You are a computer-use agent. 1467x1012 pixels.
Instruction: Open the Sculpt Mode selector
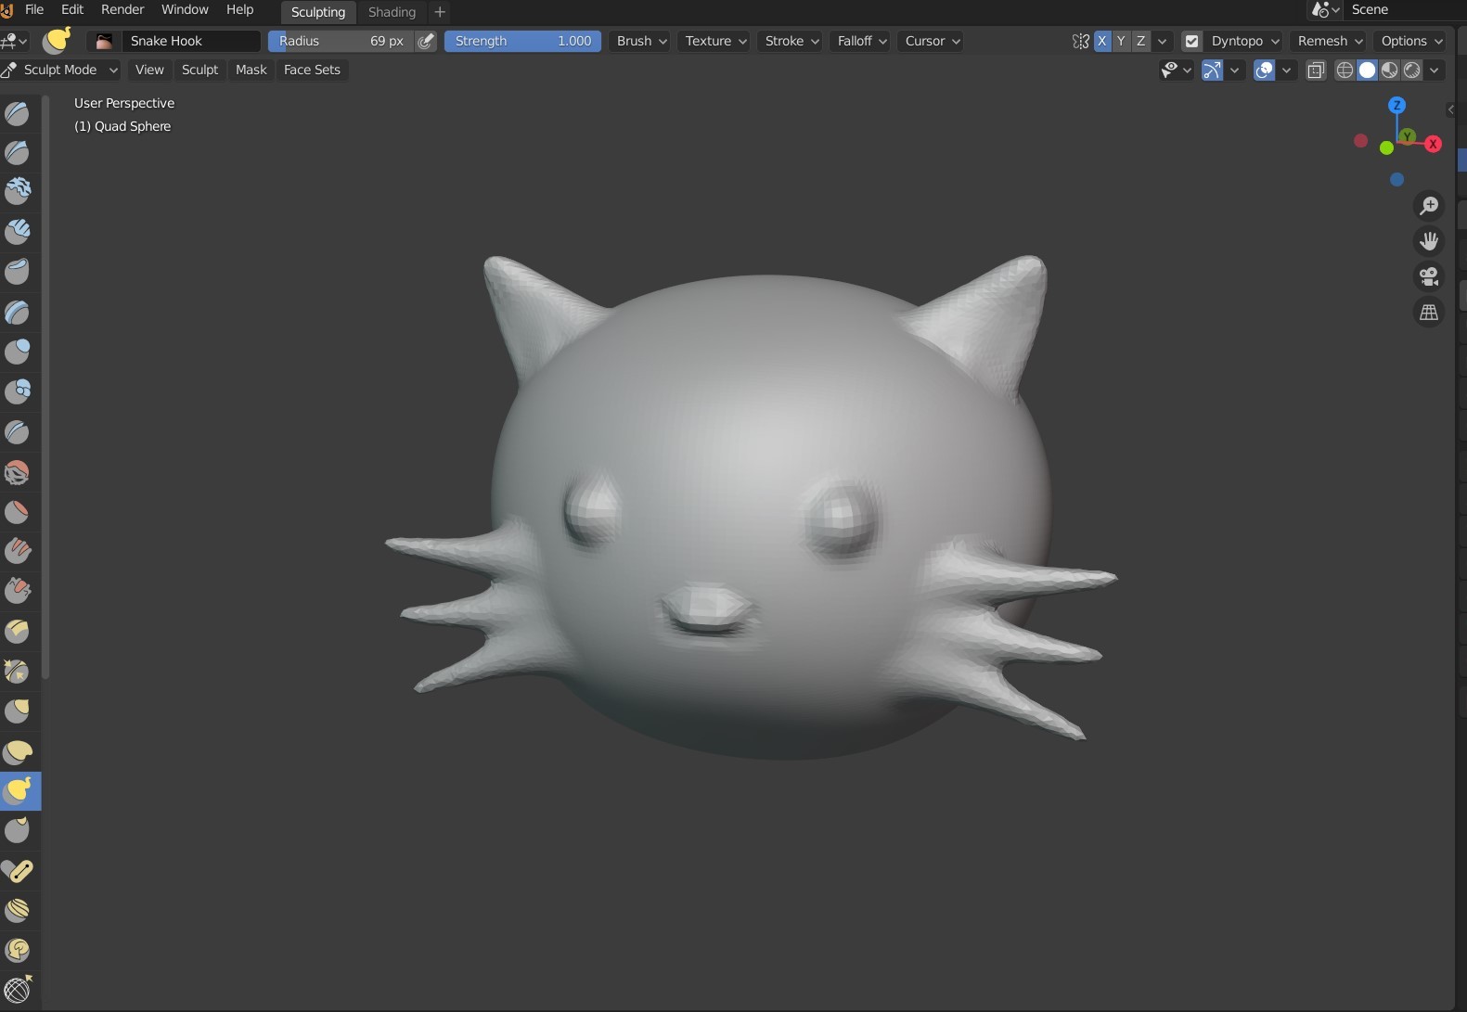[61, 70]
